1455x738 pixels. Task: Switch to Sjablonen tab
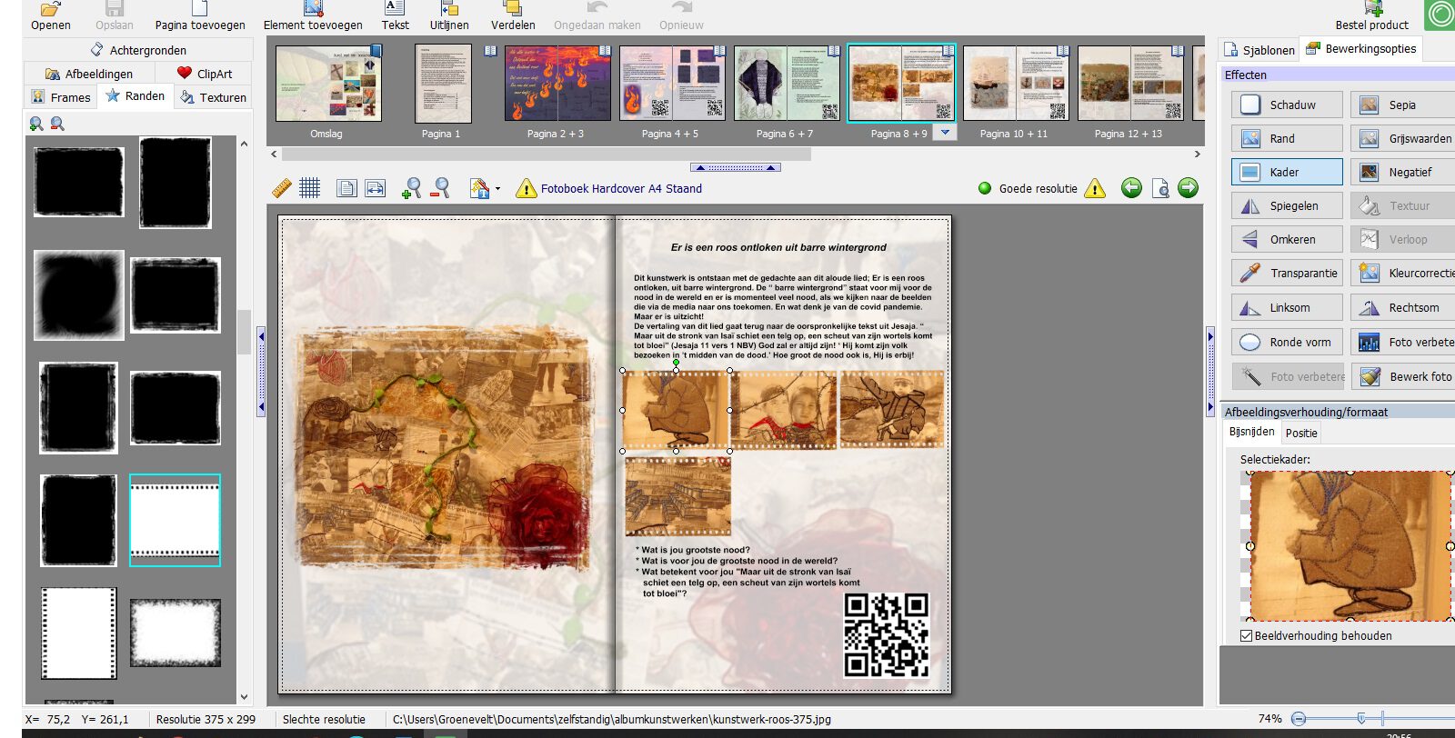pos(1259,50)
